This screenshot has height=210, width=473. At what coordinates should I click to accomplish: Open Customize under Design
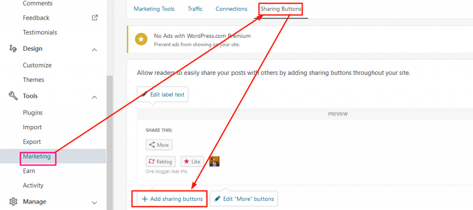(37, 65)
